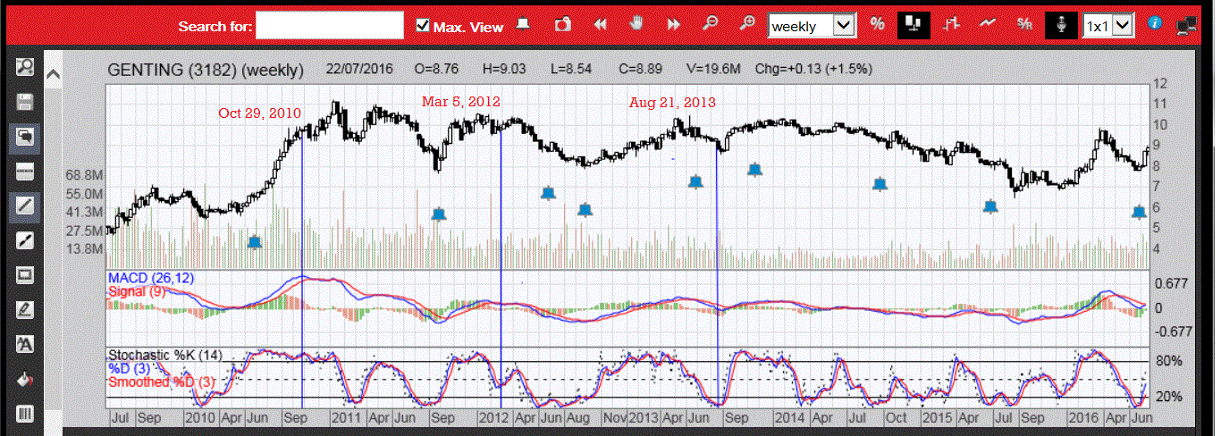Toggle the Max. View checkbox
Viewport: 1221px width, 436px height.
tap(424, 26)
